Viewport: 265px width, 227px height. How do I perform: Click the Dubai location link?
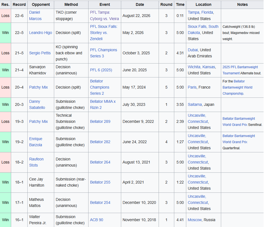(193, 50)
